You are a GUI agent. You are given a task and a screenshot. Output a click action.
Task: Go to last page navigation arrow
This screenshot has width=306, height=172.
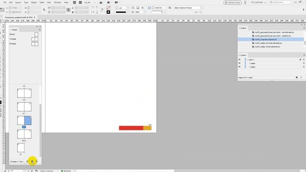click(32, 171)
